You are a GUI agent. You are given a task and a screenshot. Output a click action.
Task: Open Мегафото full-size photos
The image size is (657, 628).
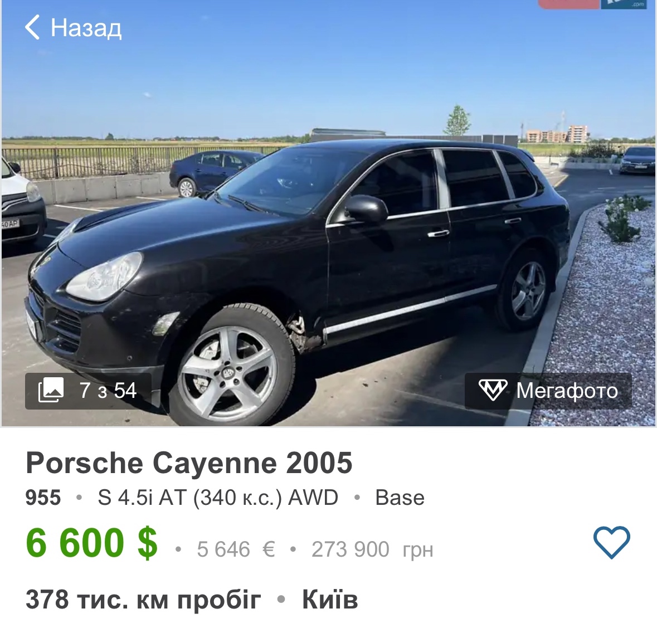[x=548, y=391]
